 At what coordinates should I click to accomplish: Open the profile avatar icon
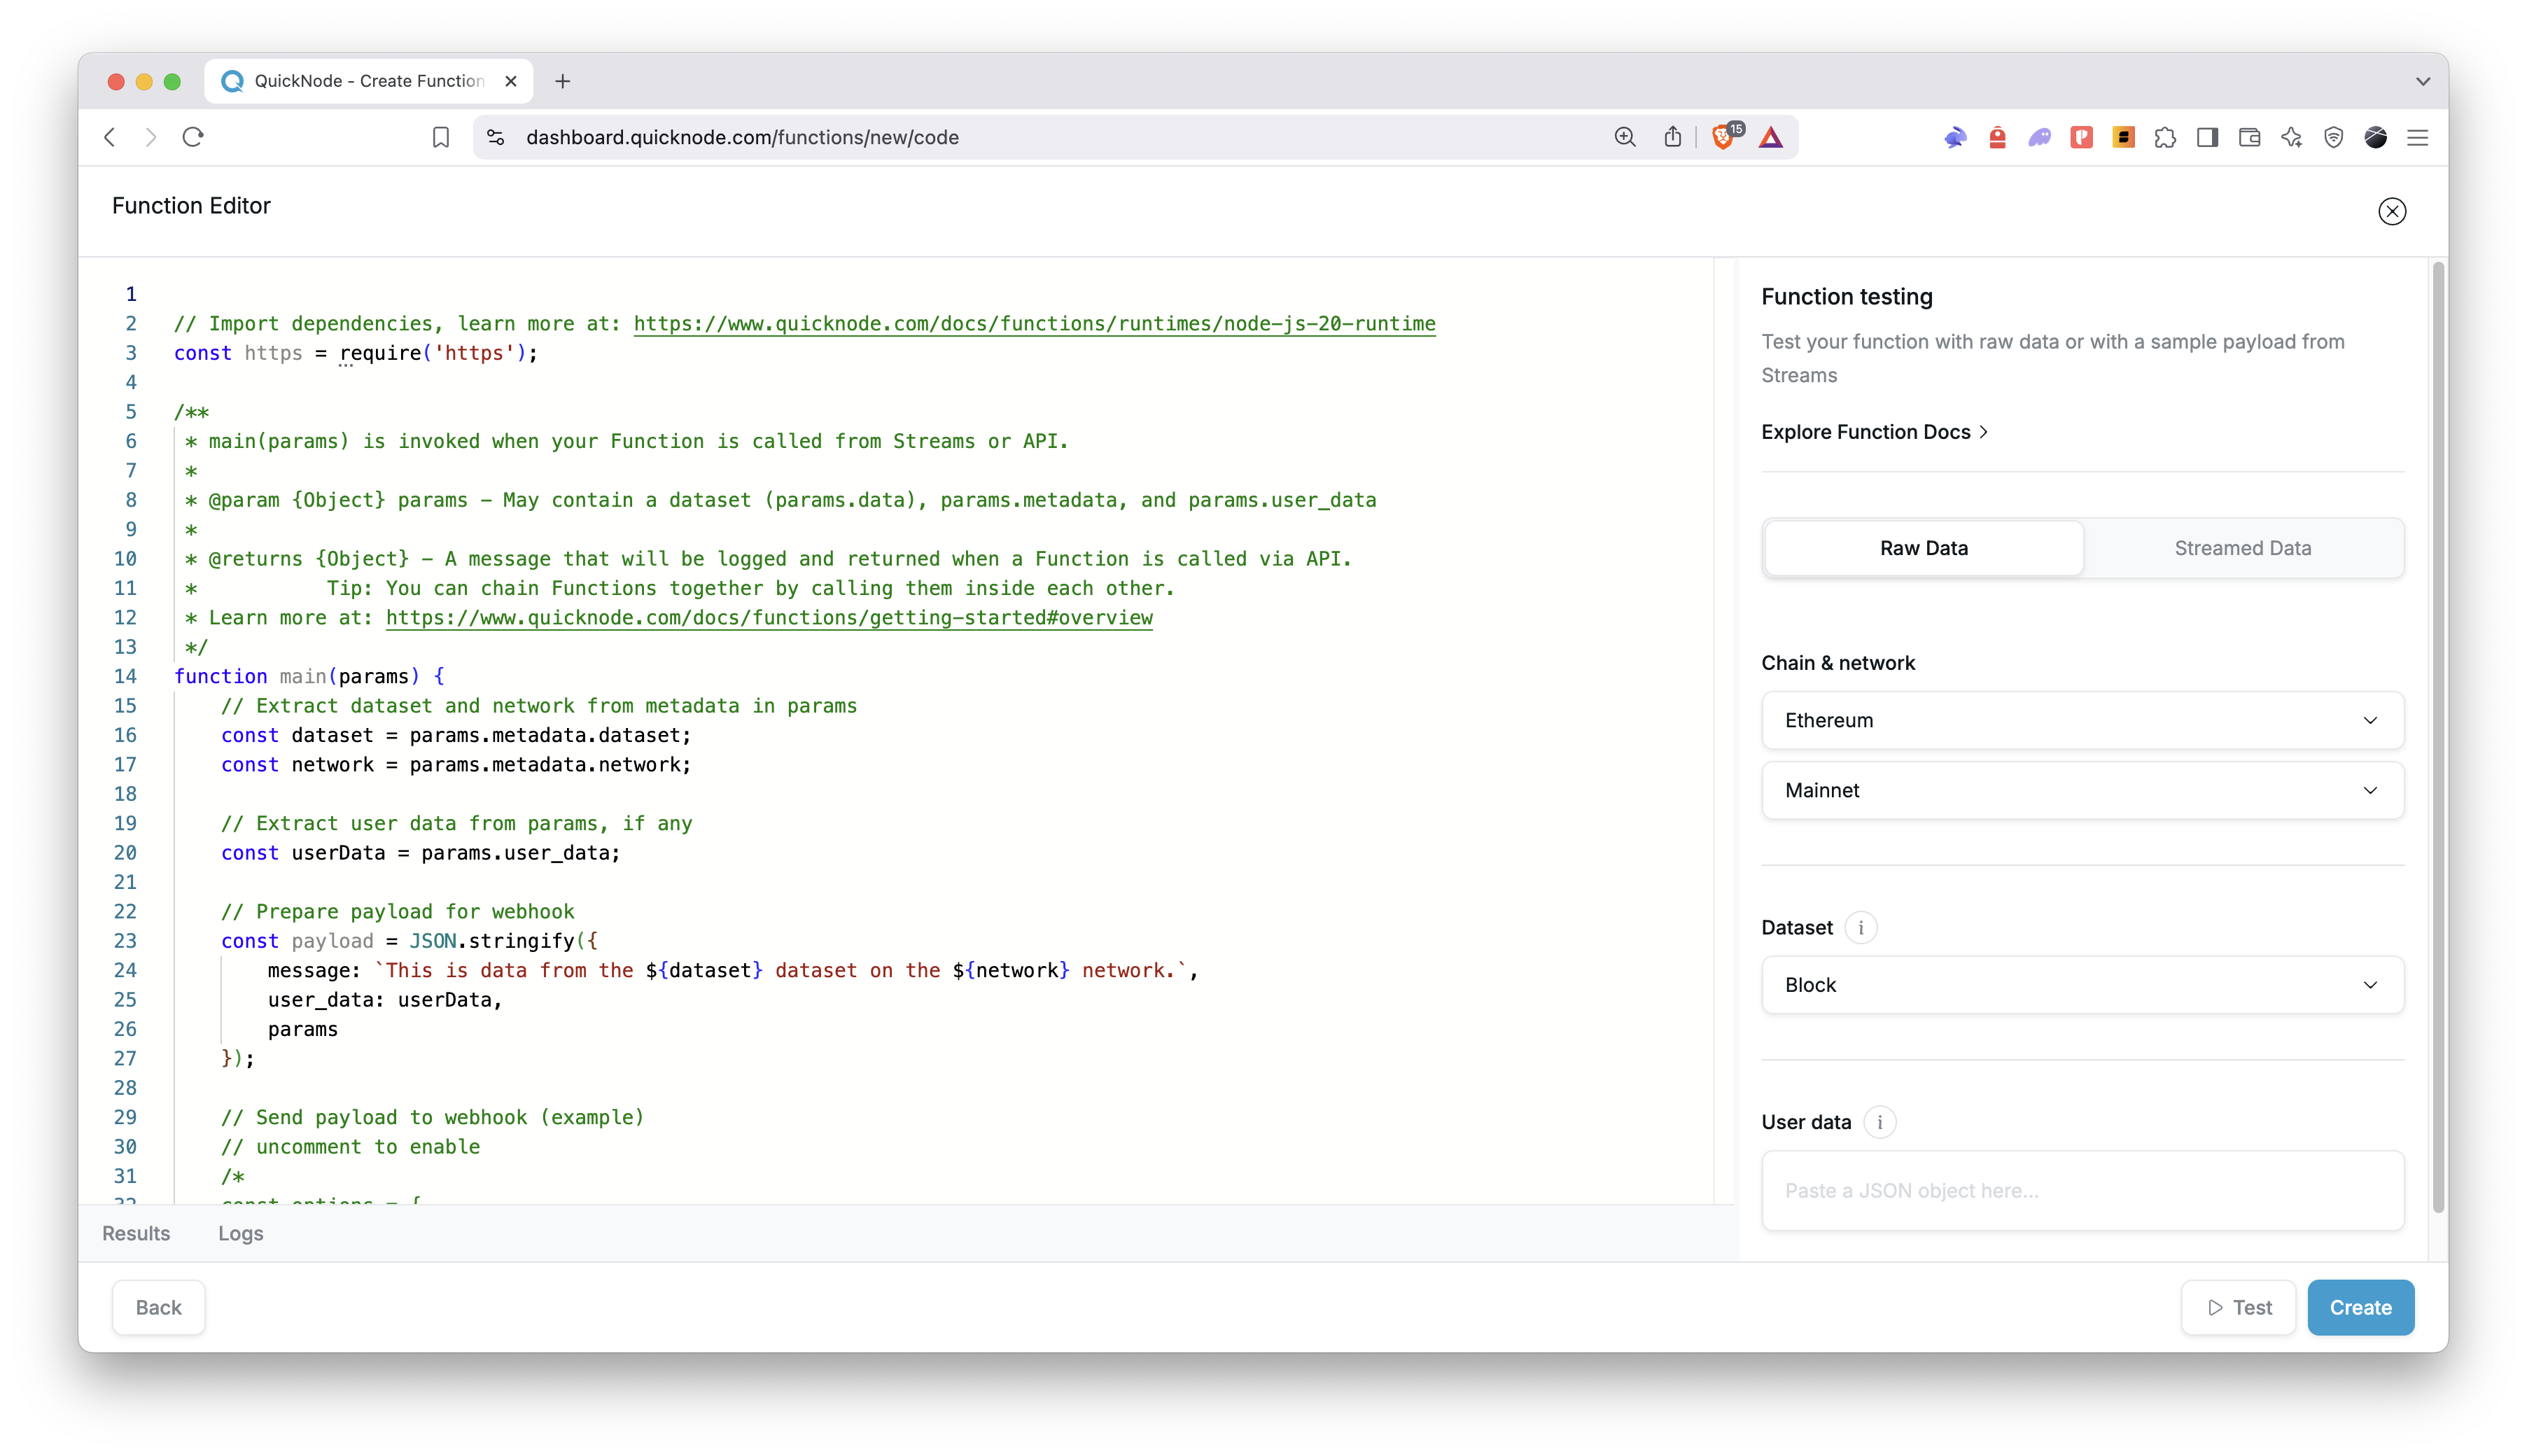[x=2375, y=137]
